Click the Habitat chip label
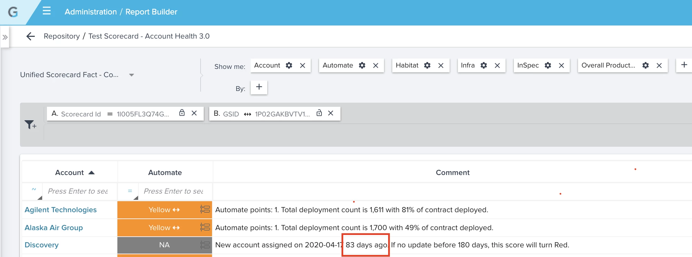 407,65
